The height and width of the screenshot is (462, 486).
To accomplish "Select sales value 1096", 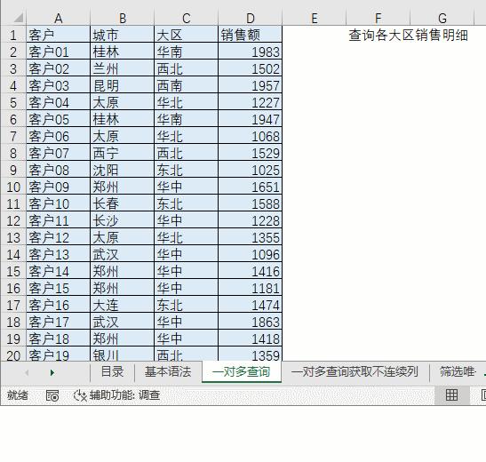I will (251, 254).
